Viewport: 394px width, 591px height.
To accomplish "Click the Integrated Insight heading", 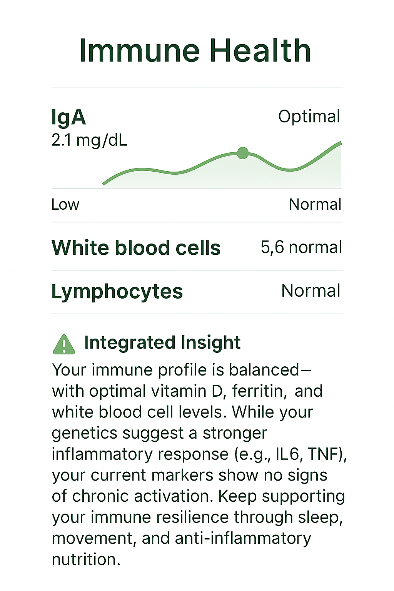I will coord(162,342).
